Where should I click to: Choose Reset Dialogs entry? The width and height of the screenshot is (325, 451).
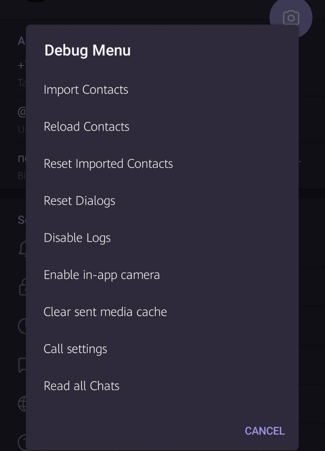coord(79,200)
